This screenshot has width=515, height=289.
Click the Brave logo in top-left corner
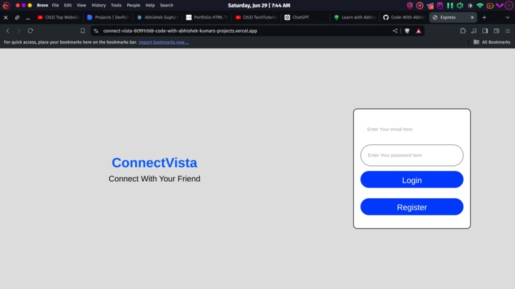click(6, 5)
